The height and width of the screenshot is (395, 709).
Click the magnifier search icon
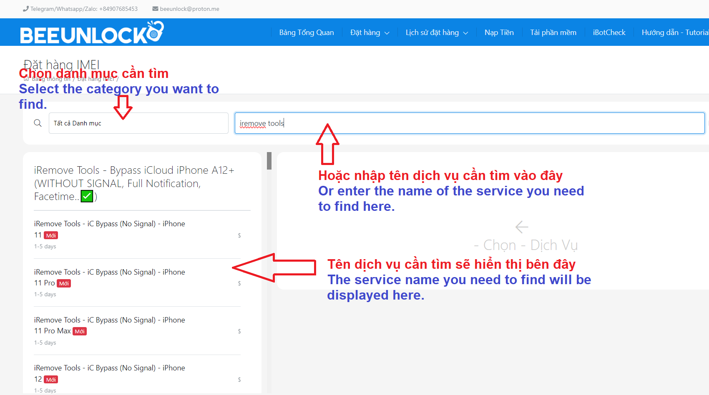pyautogui.click(x=38, y=123)
